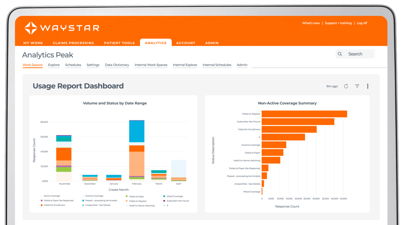Image resolution: width=402 pixels, height=225 pixels.
Task: Refresh the Usage Report Dashboard
Action: click(346, 86)
